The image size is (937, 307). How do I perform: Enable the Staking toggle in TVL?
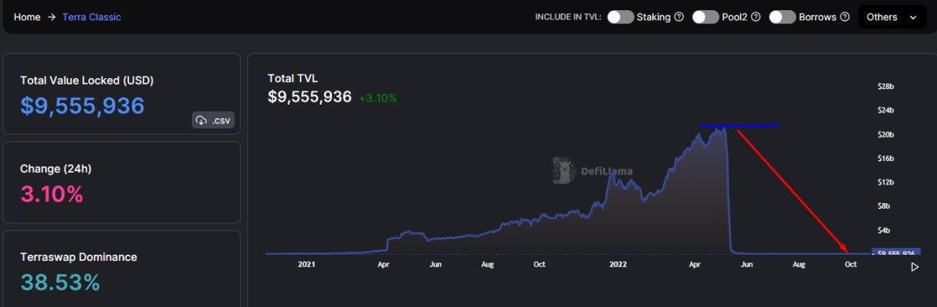coord(620,17)
